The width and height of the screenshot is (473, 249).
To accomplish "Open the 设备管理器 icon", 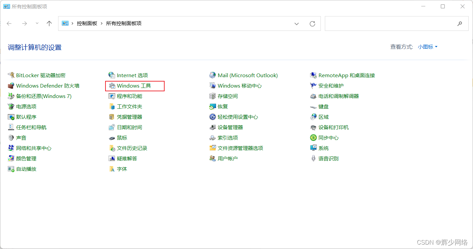I will coord(212,127).
